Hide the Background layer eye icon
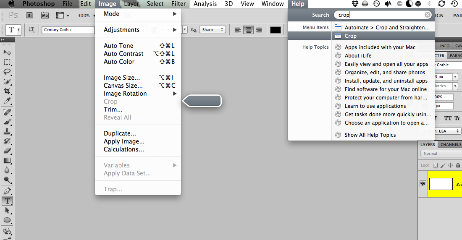The width and height of the screenshot is (462, 240). point(423,184)
